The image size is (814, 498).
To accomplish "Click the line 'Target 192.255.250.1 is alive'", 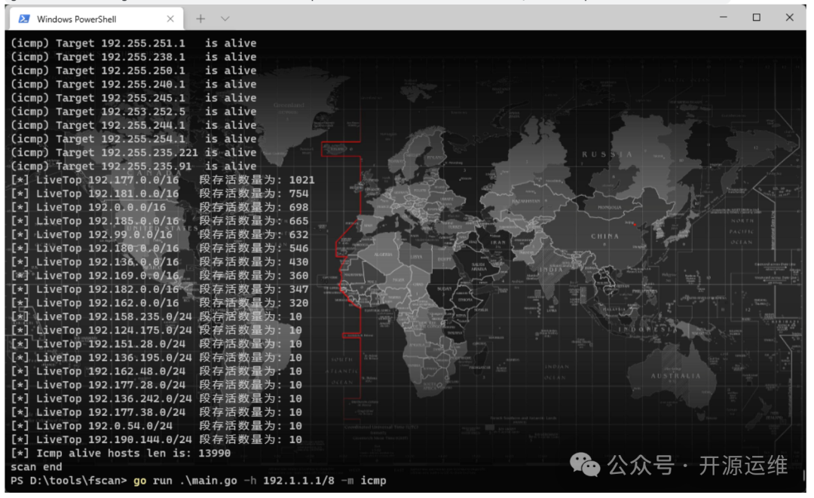I will click(x=133, y=71).
